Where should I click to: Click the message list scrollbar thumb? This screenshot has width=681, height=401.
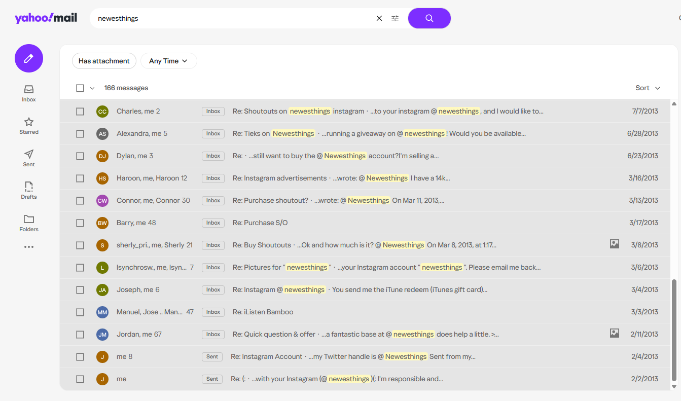[674, 330]
